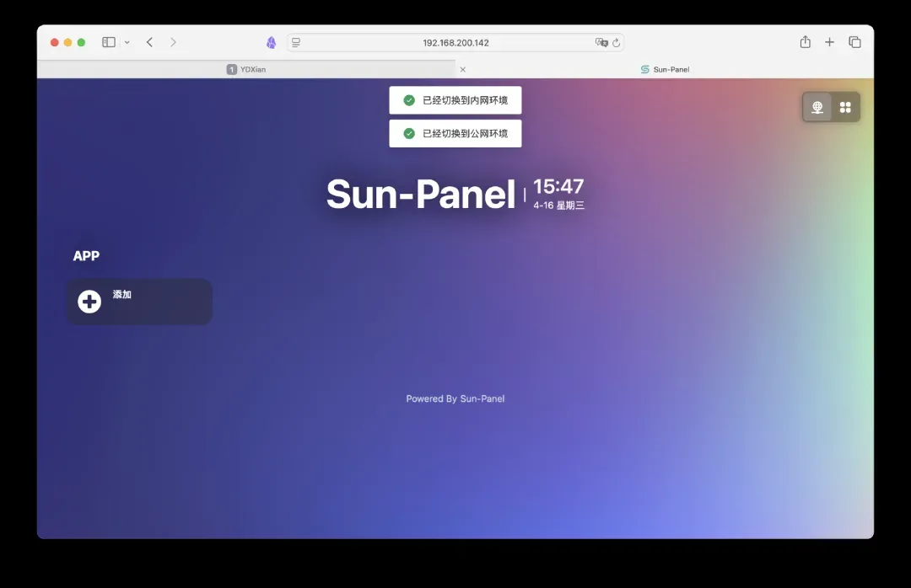
Task: Go forward to next page
Action: click(x=173, y=42)
